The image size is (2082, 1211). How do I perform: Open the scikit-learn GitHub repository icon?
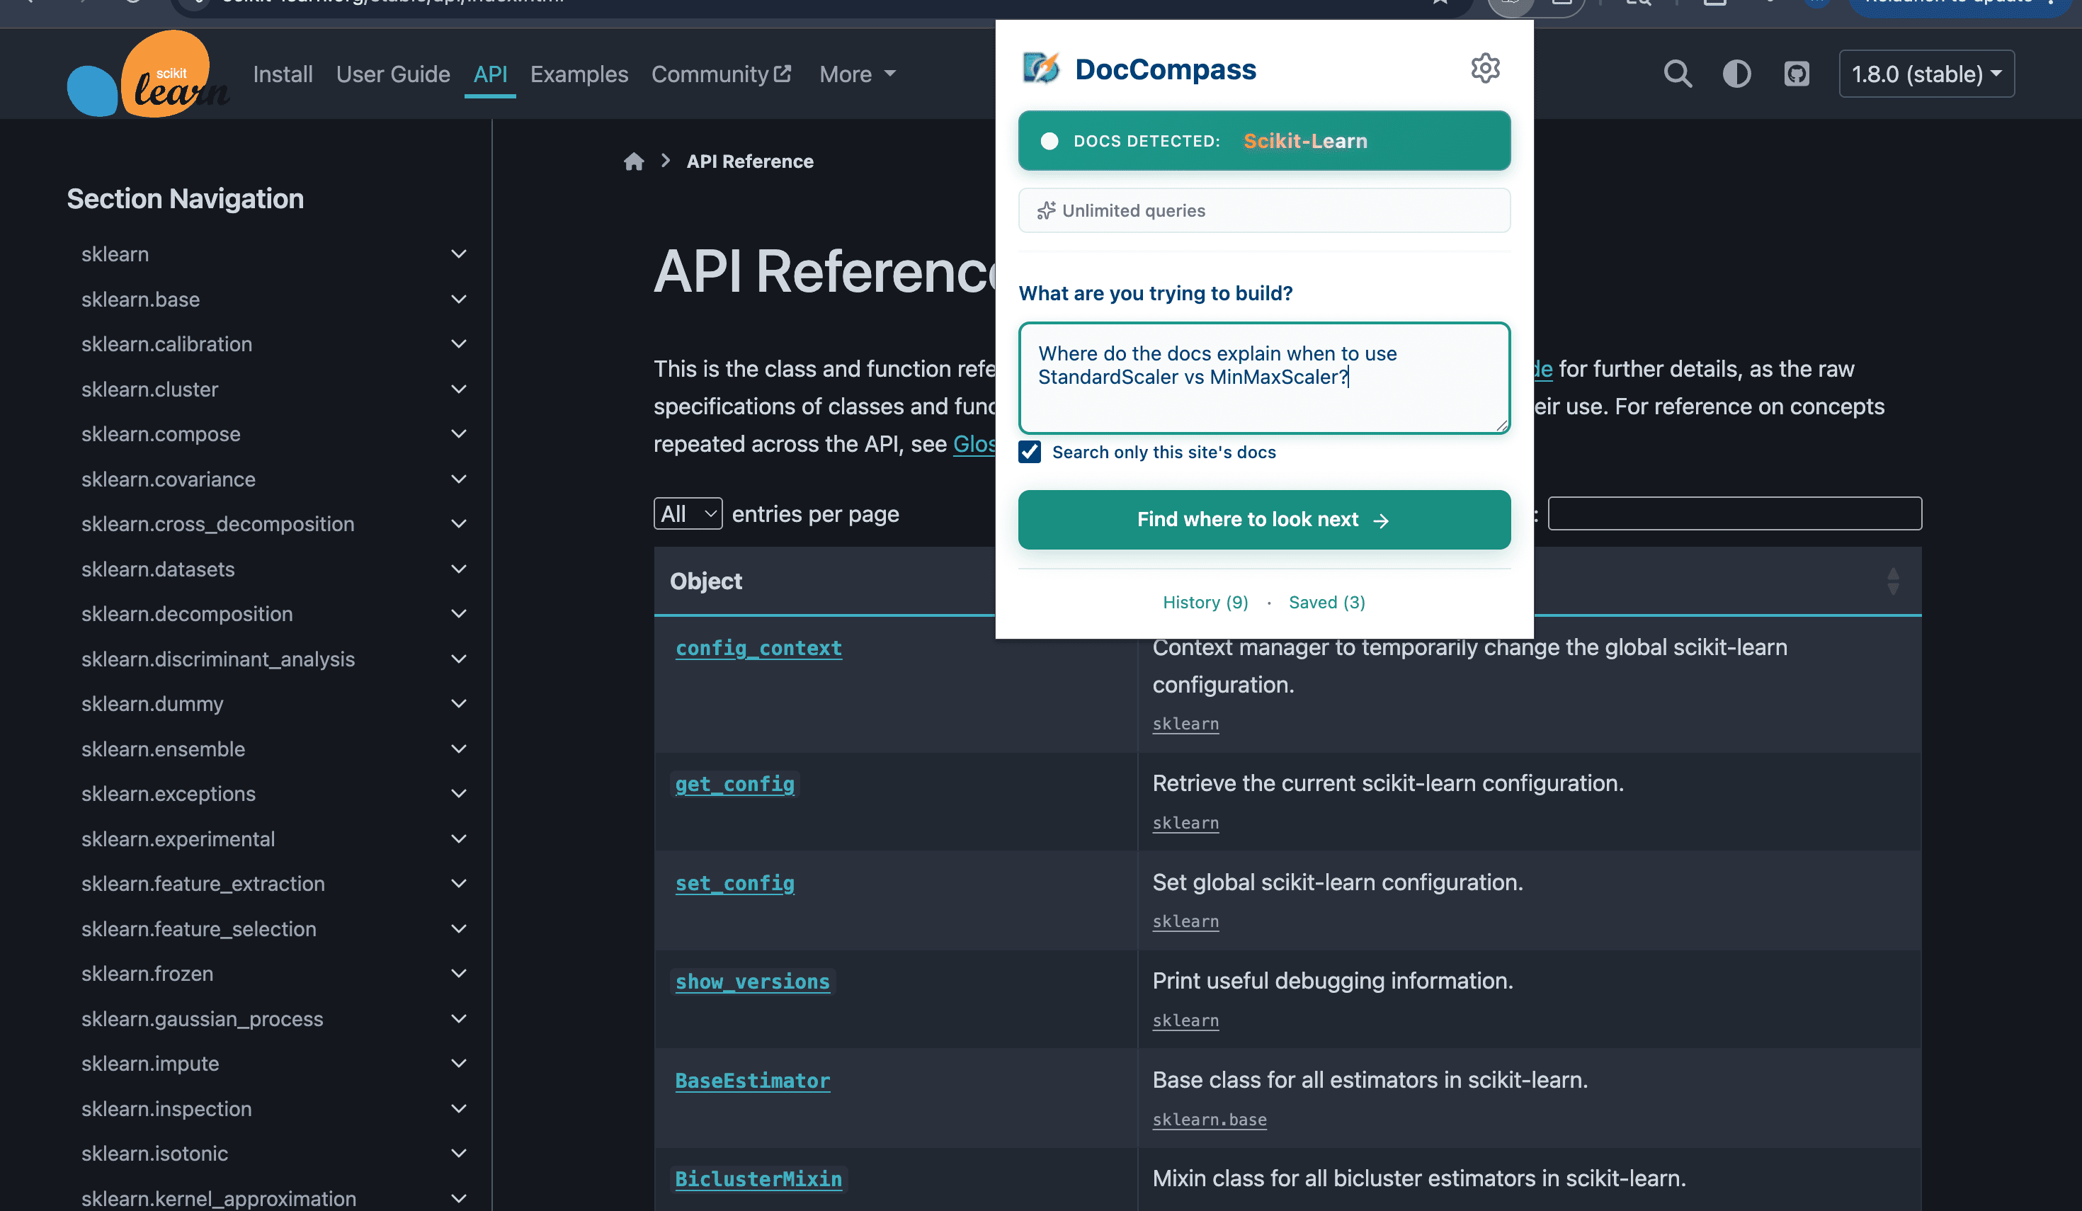1797,74
